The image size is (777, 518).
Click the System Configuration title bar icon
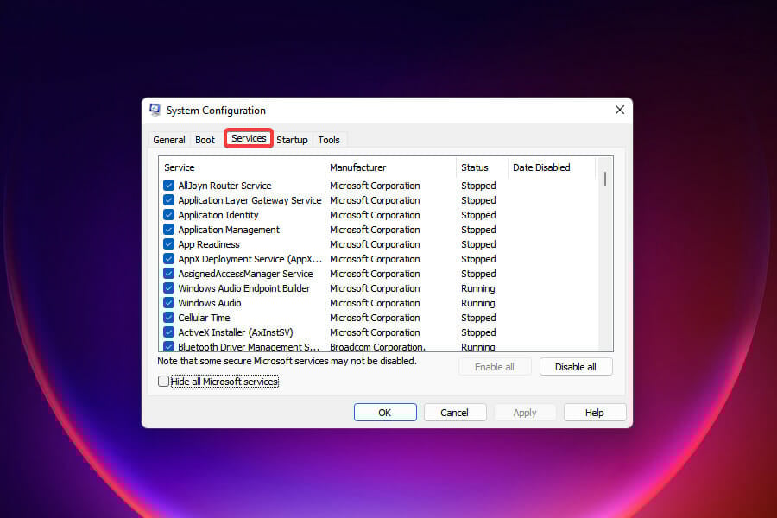click(155, 110)
